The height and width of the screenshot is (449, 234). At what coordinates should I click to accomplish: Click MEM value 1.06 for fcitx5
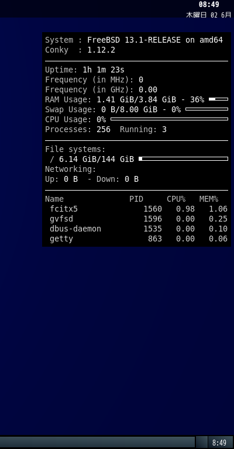tap(218, 209)
